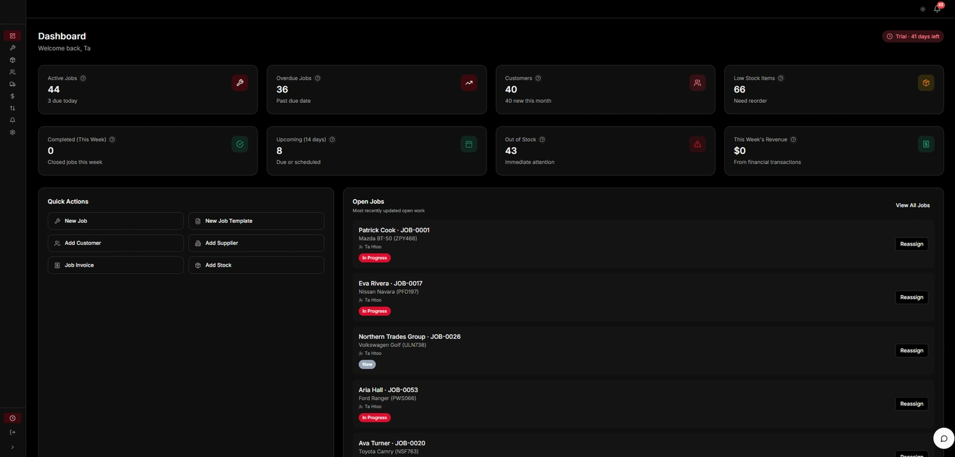Click the Mazda BT-50 (ZPY466) vehicle text
955x457 pixels.
388,239
